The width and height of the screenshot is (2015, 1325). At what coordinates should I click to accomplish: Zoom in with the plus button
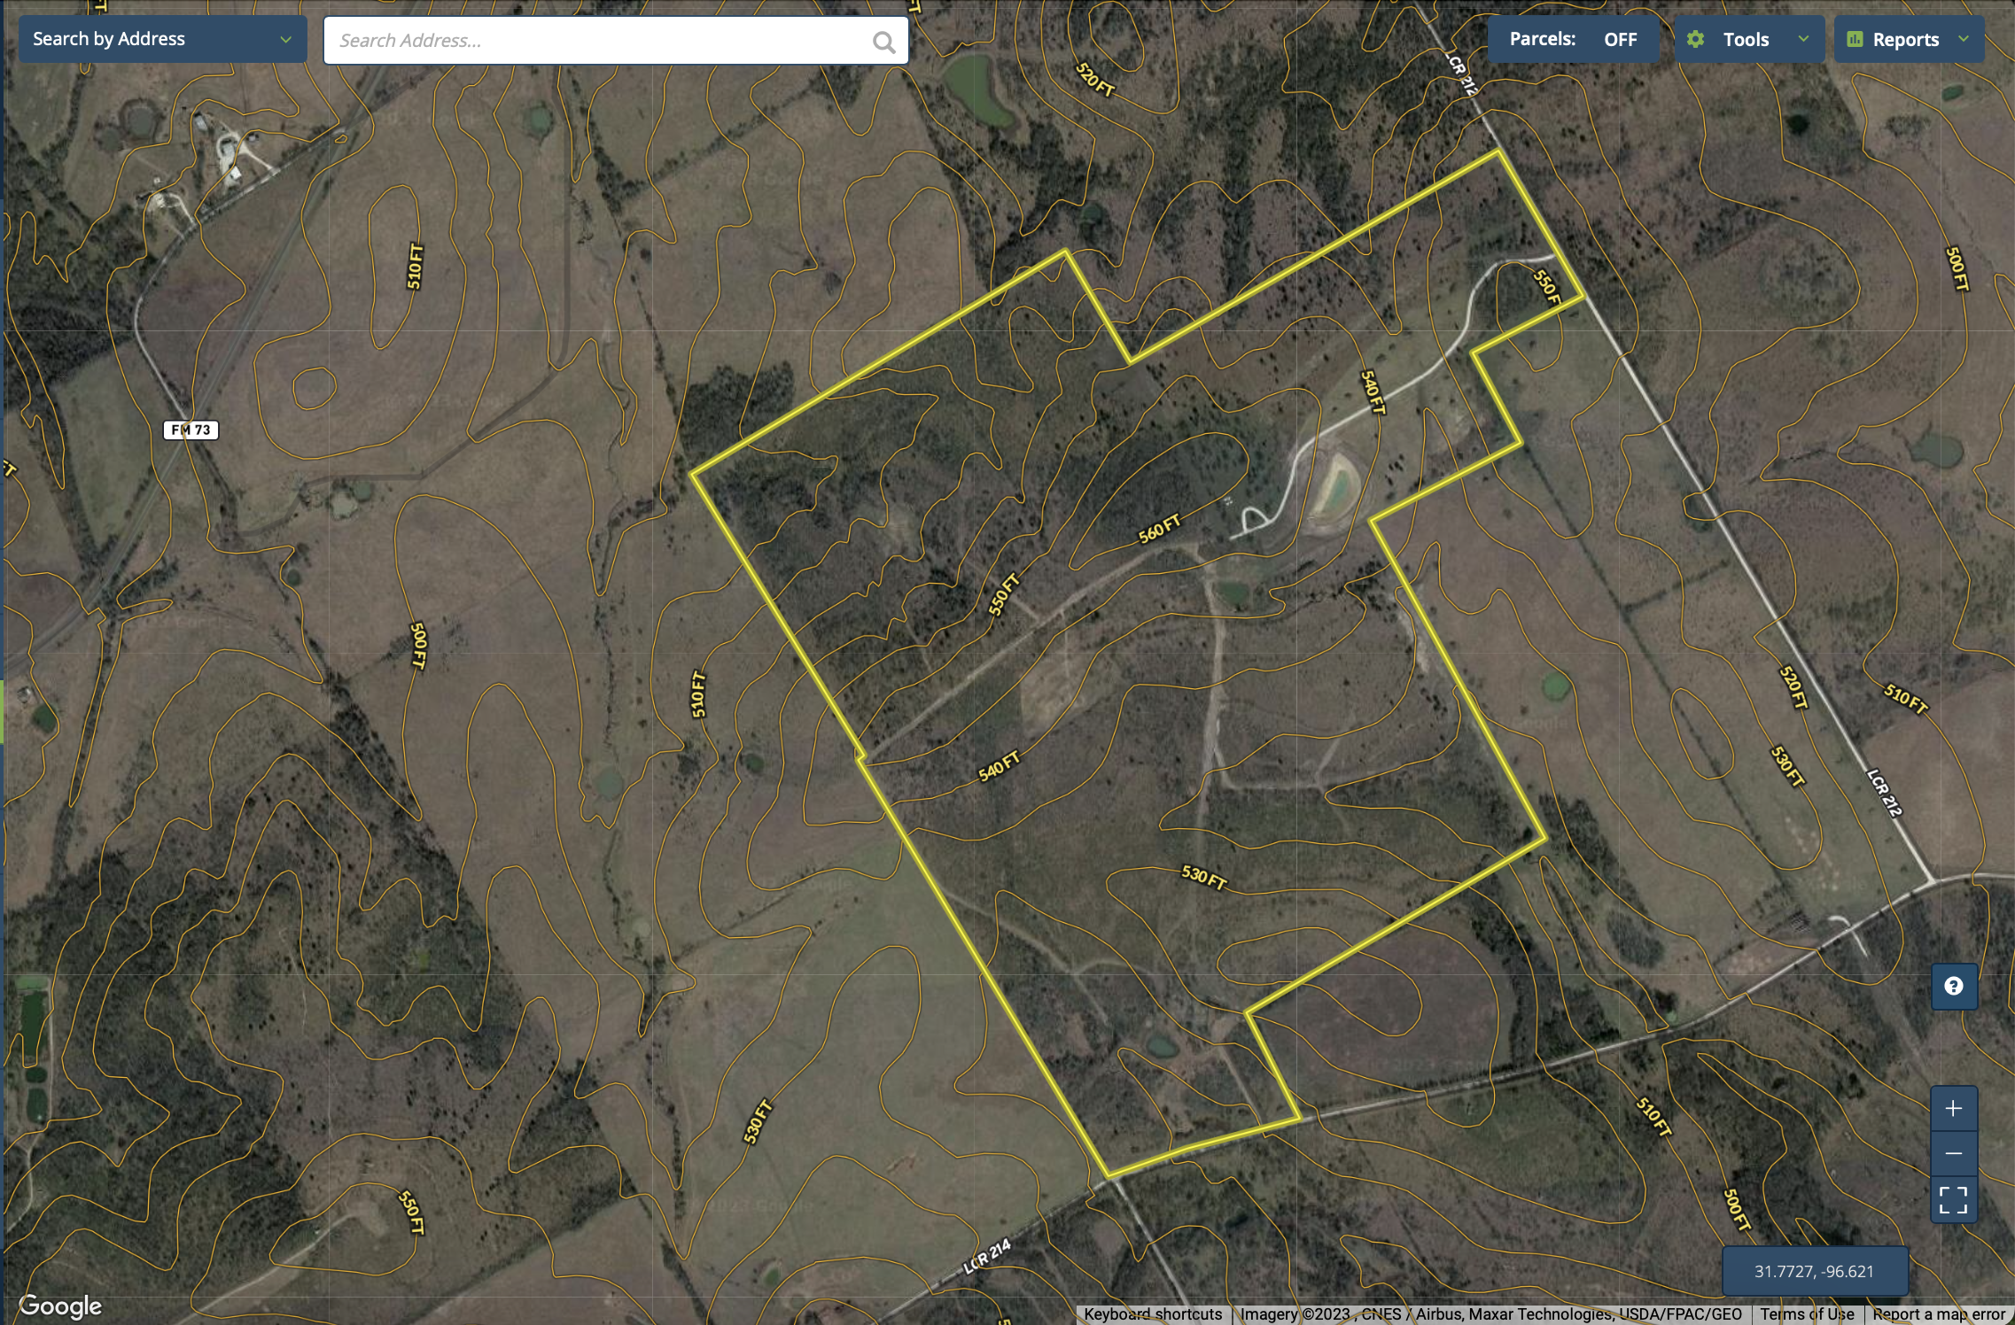pos(1954,1108)
